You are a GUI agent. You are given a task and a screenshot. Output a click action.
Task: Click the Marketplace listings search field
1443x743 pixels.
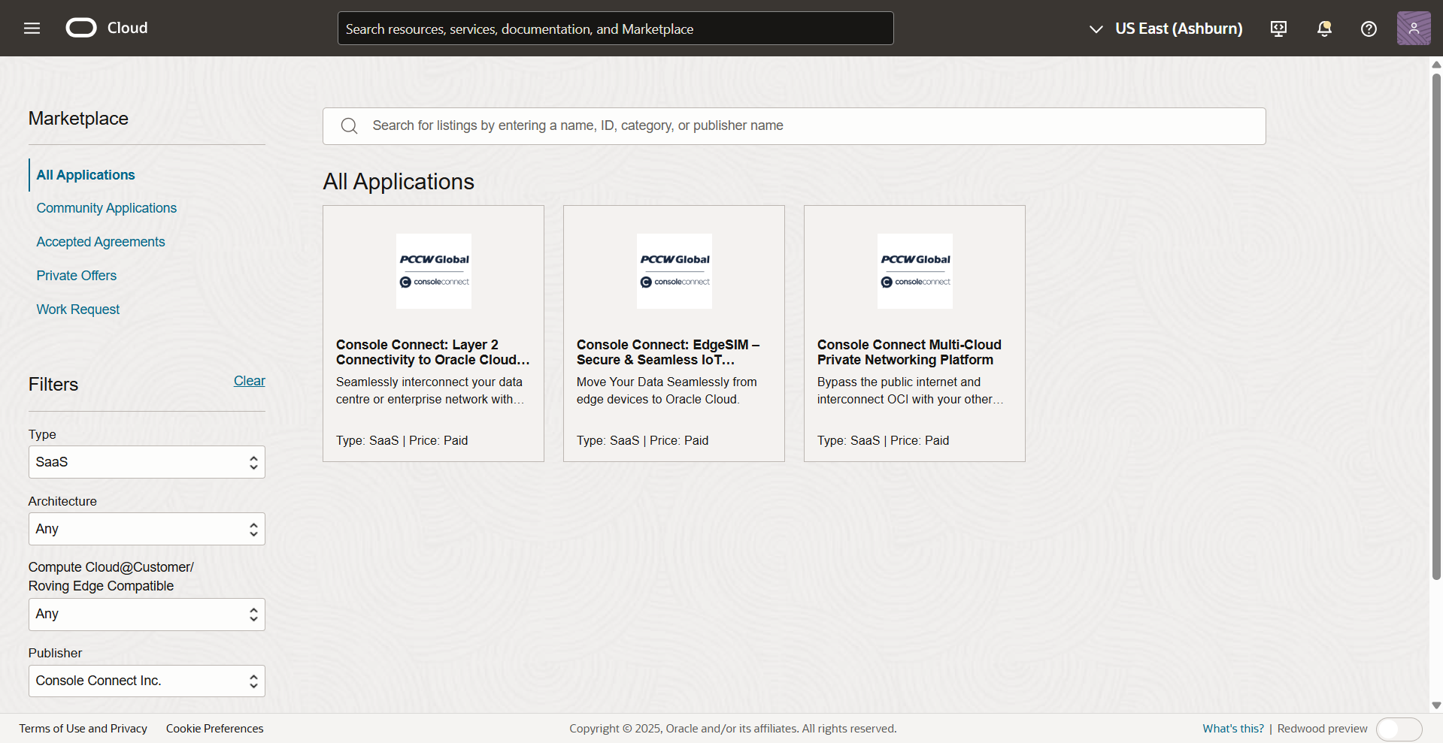click(794, 126)
